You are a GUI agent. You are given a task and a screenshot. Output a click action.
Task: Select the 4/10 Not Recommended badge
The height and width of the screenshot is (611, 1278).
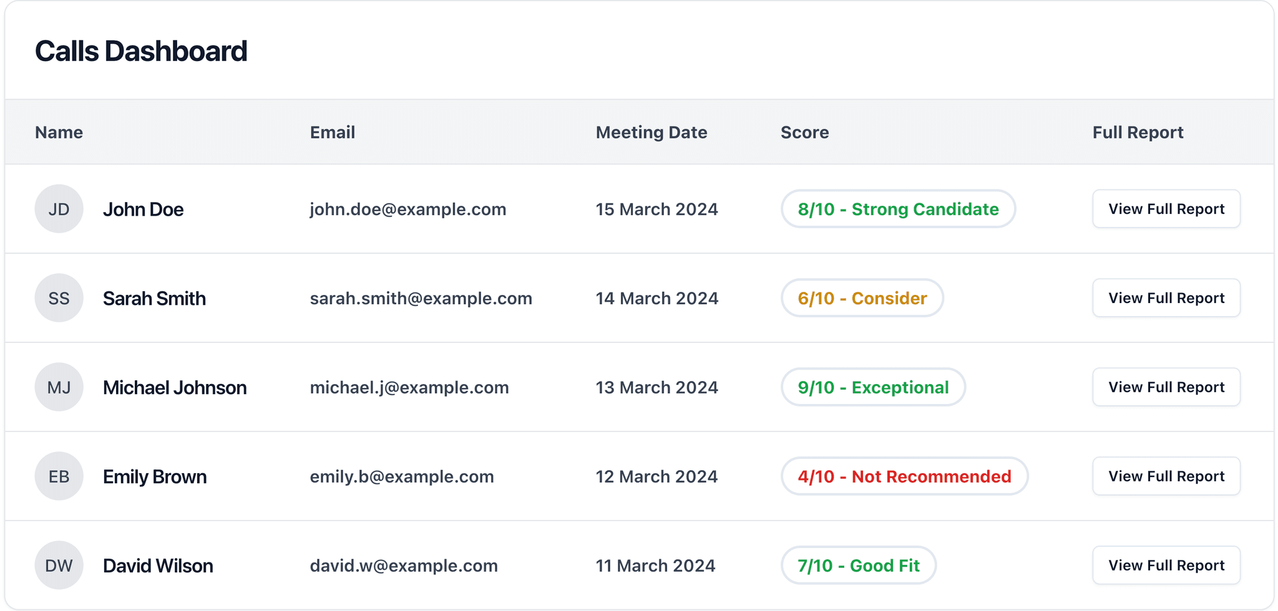905,476
